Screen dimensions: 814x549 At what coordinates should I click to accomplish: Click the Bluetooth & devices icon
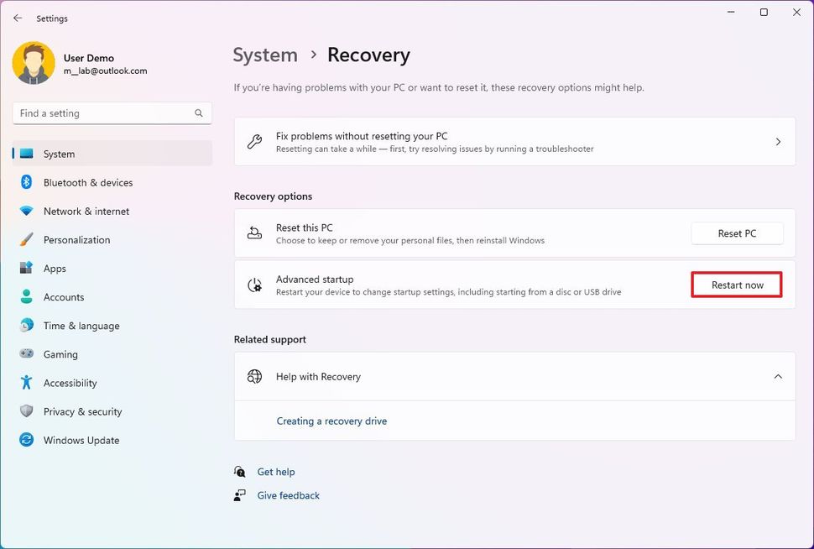(x=26, y=182)
